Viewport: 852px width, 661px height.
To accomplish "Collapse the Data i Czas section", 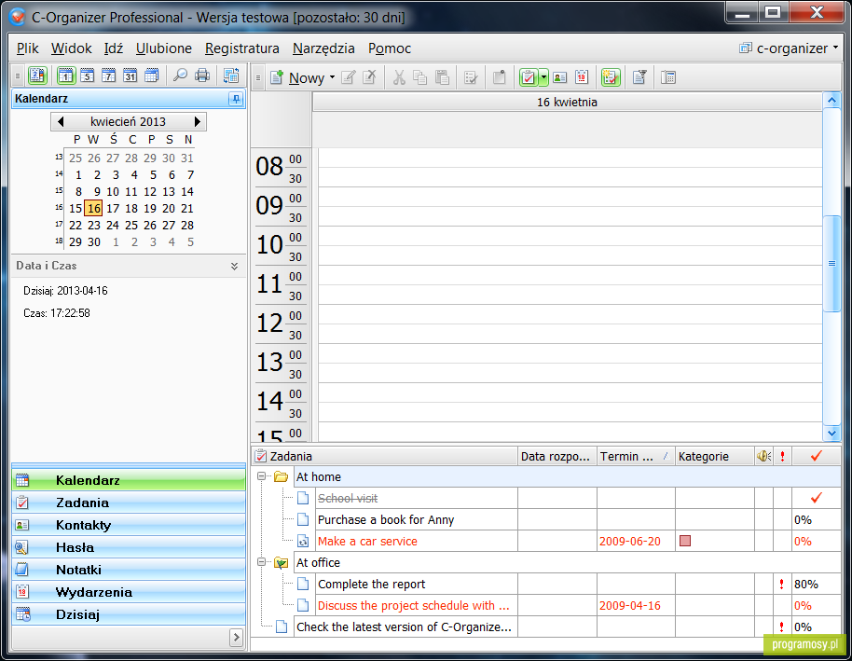I will [x=234, y=266].
